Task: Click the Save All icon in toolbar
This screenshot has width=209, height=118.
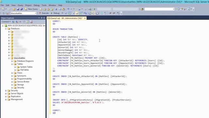Action: click(x=21, y=9)
